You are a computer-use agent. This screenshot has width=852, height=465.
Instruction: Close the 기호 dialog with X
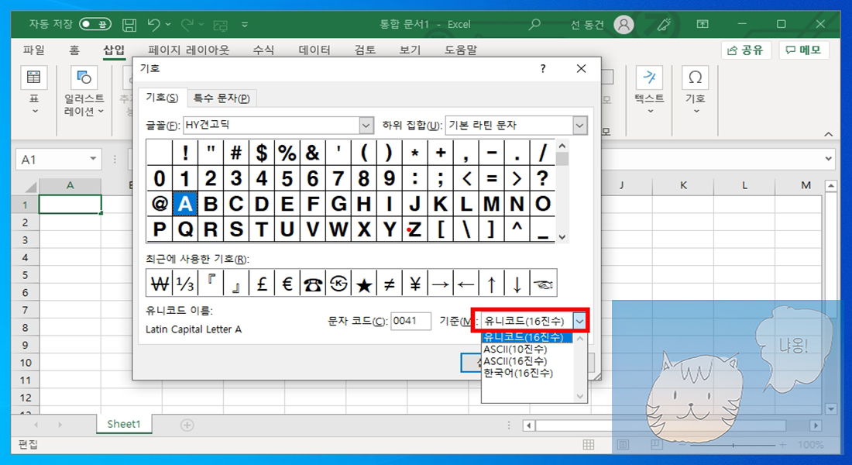(x=581, y=68)
